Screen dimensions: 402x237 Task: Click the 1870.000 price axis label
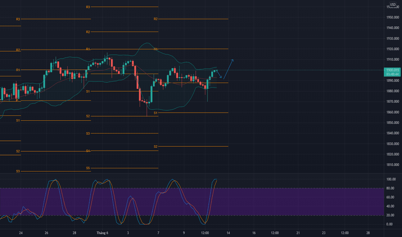[393, 101]
